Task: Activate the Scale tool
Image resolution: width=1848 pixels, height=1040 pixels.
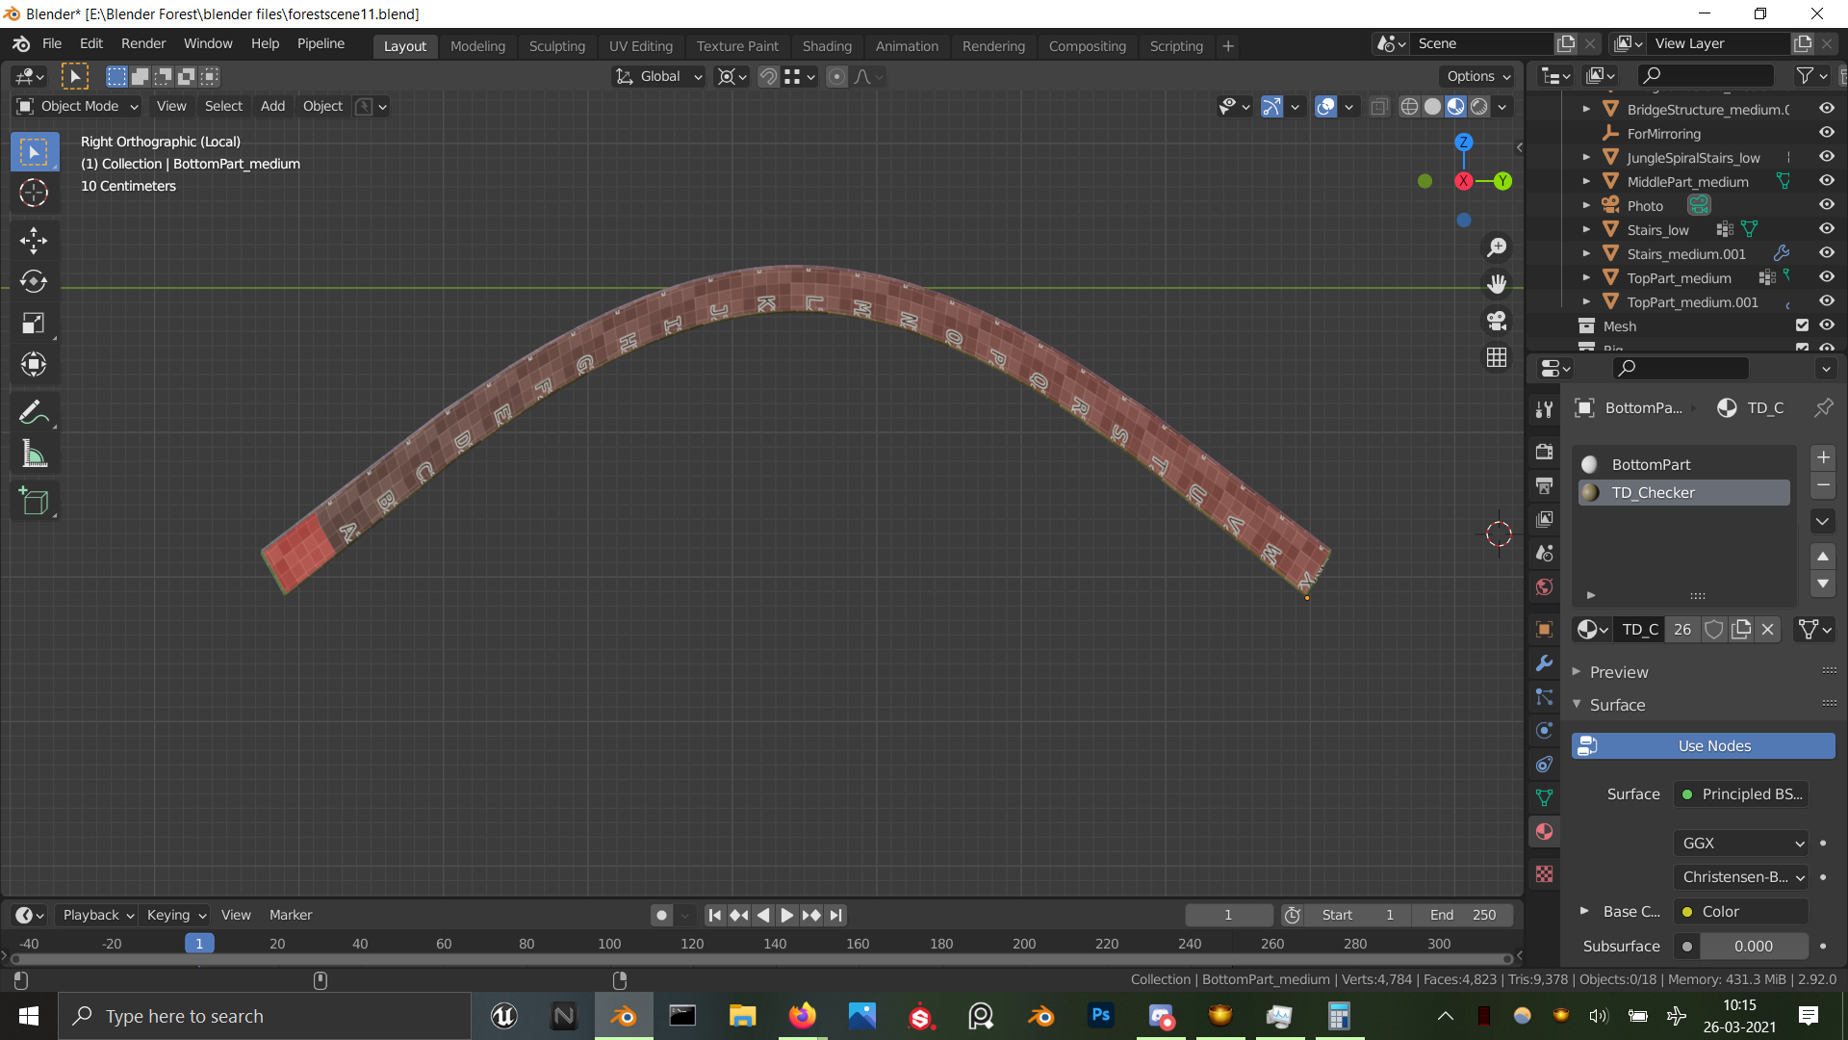Action: (x=34, y=323)
